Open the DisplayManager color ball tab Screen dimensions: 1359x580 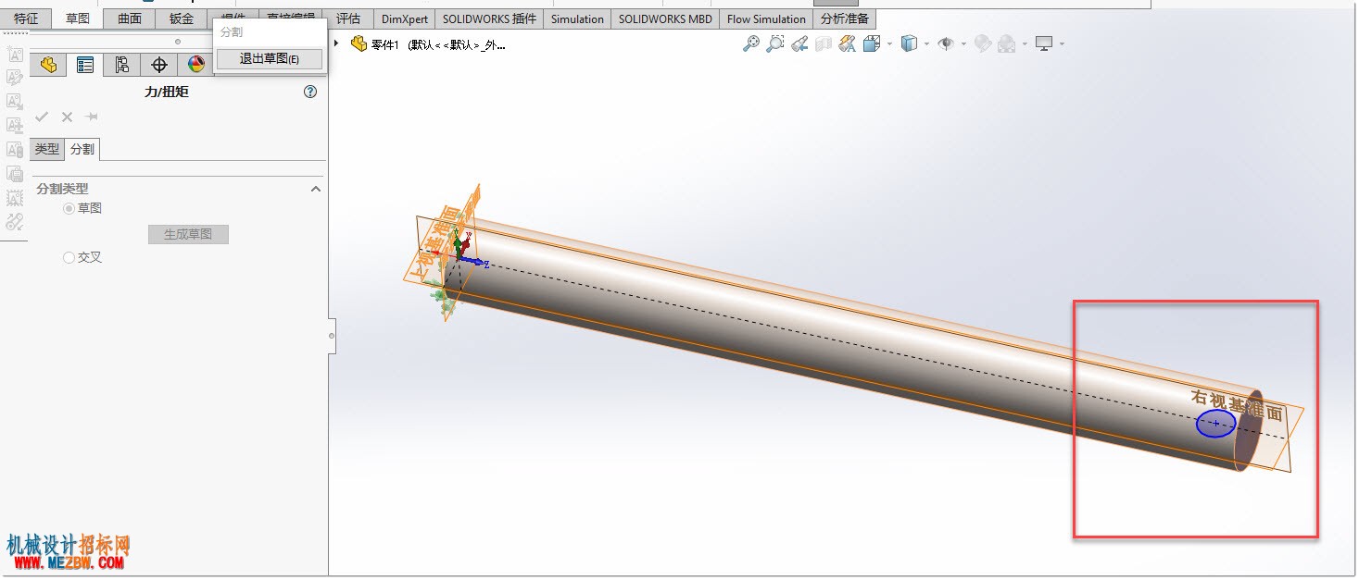(195, 65)
